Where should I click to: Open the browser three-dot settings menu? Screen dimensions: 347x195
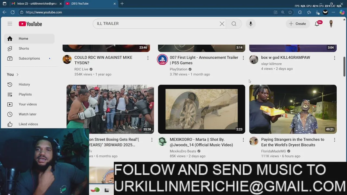click(333, 12)
